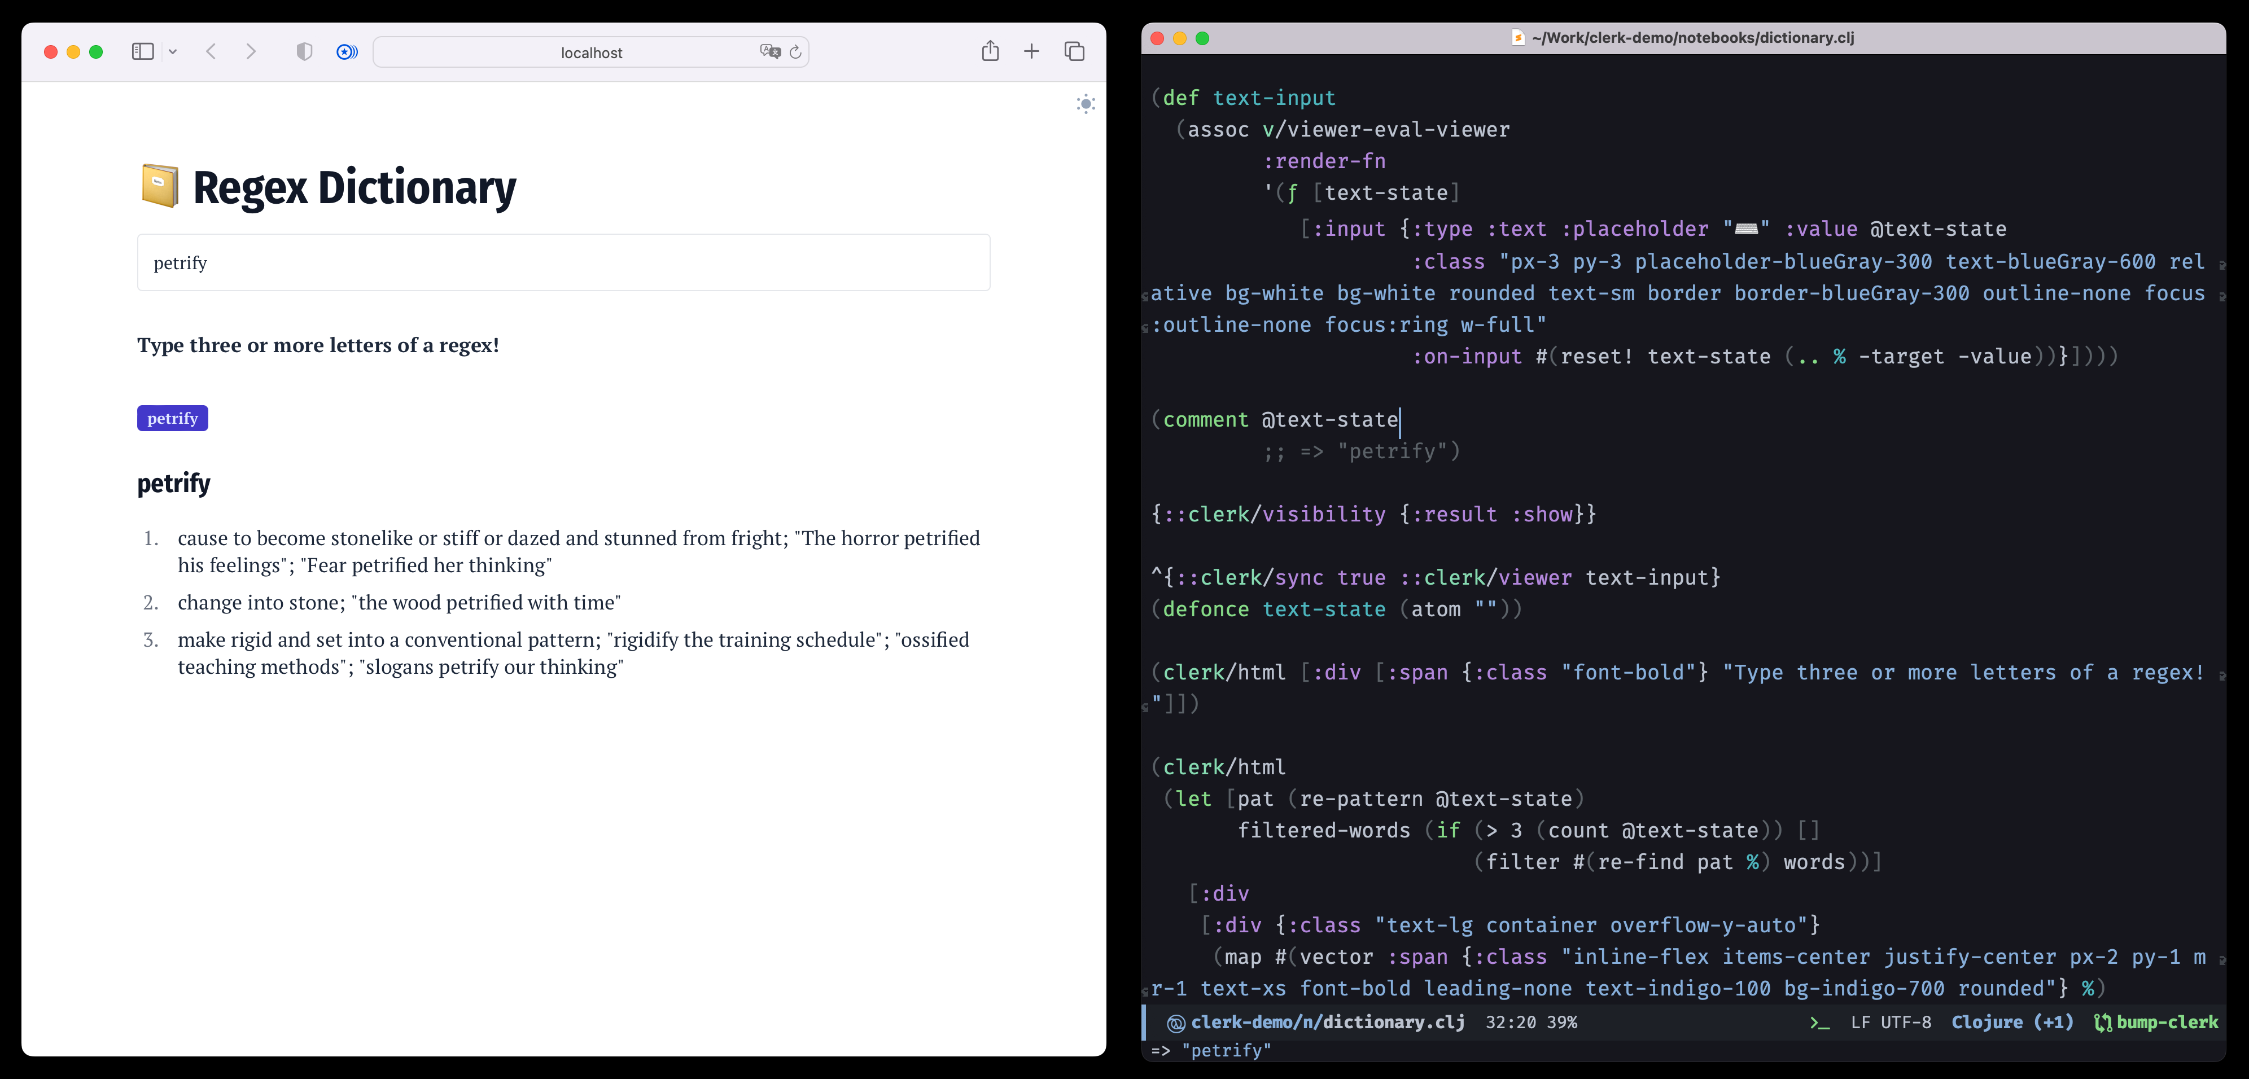Click the localhost address bar

[x=591, y=52]
